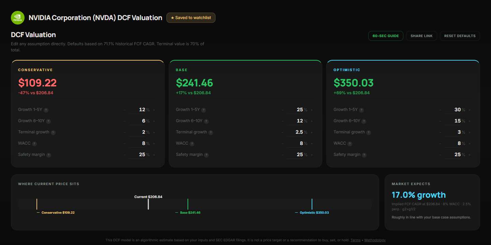Decrease Base Growth 1–5Y with minus
This screenshot has width=491, height=245.
[x=282, y=110]
